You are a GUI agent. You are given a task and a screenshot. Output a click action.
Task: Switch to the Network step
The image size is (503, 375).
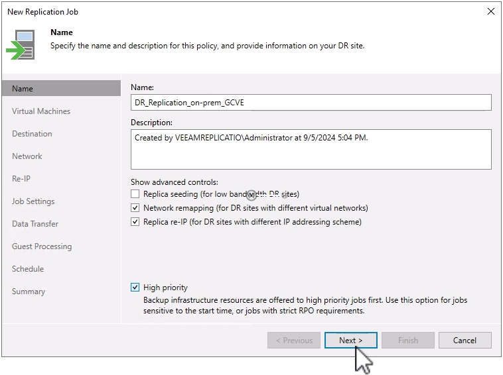click(27, 156)
